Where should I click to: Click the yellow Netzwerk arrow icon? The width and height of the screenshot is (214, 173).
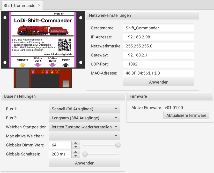click(22, 65)
